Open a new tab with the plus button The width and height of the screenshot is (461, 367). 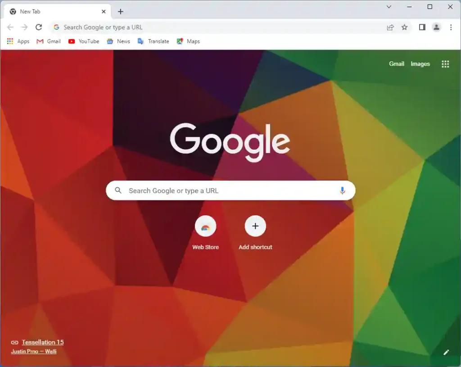point(120,11)
